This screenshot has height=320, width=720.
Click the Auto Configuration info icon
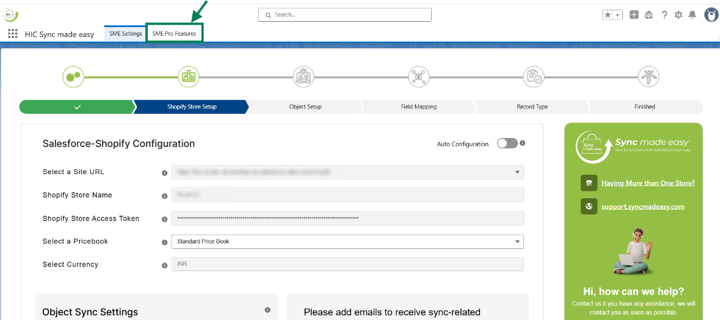[523, 143]
